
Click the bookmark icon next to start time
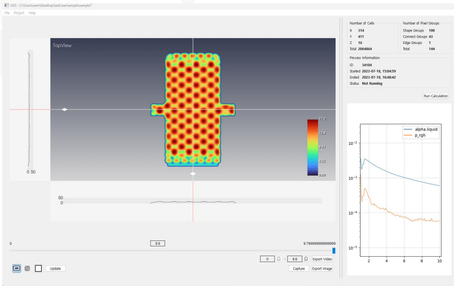tap(279, 259)
